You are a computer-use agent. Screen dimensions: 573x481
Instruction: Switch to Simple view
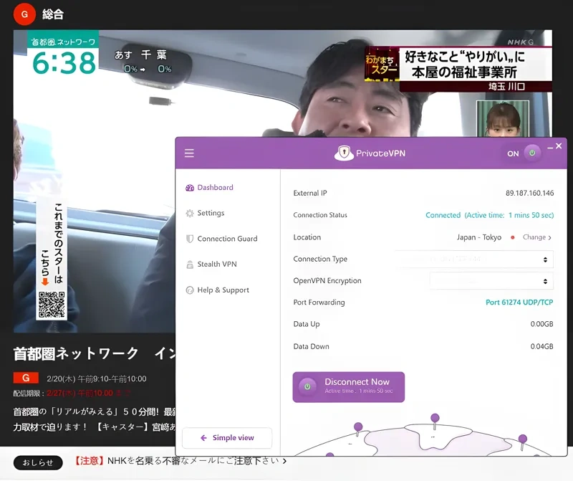click(227, 438)
